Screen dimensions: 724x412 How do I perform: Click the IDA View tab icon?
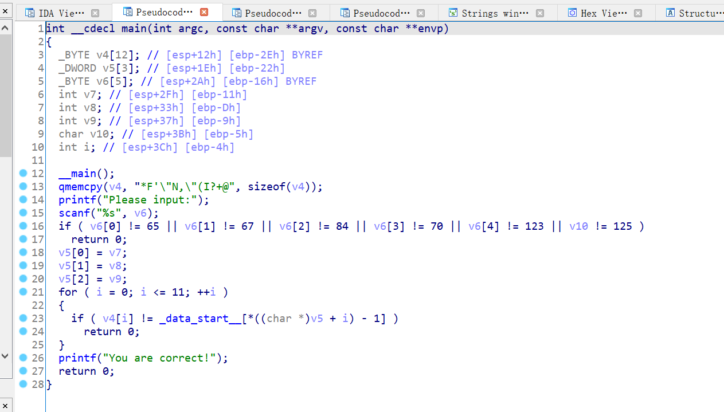pyautogui.click(x=29, y=13)
